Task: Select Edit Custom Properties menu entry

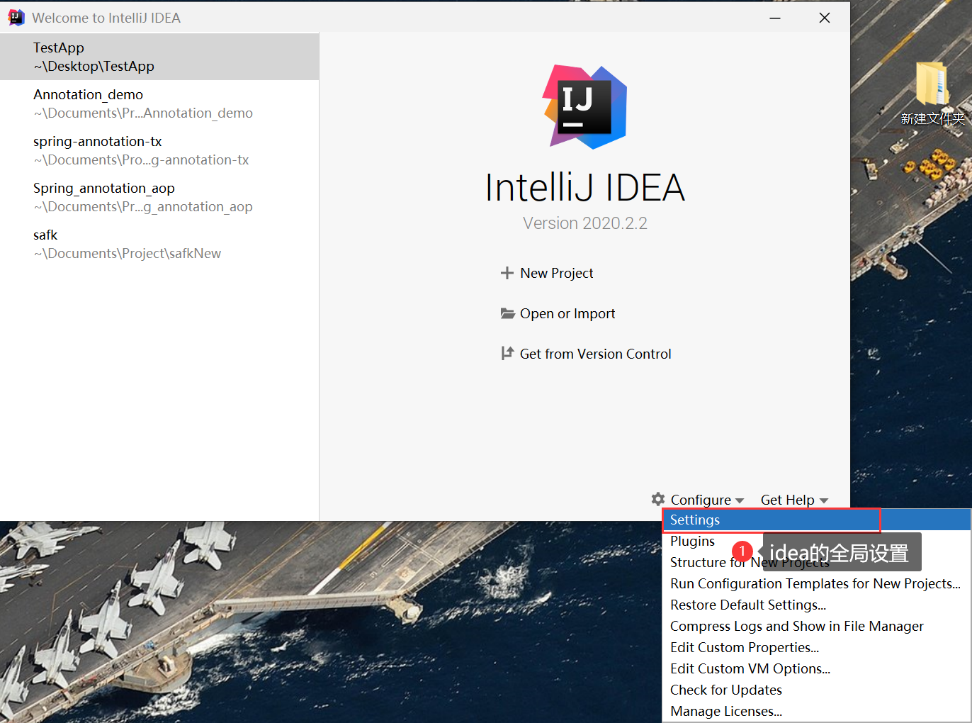Action: pyautogui.click(x=816, y=647)
